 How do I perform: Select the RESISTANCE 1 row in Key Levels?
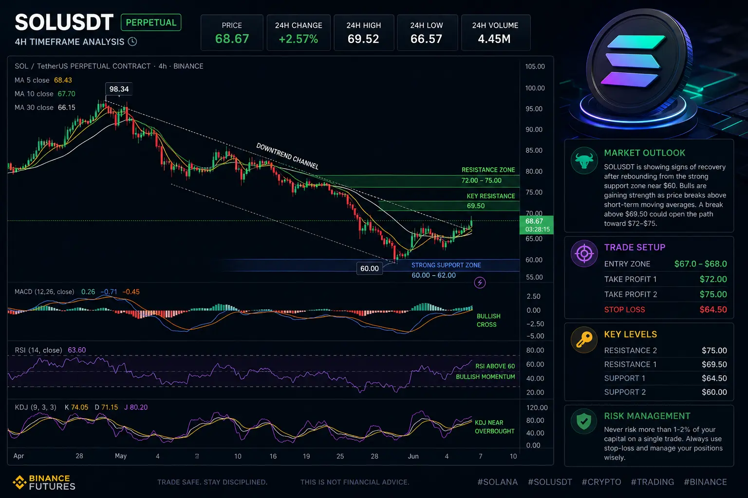click(665, 364)
